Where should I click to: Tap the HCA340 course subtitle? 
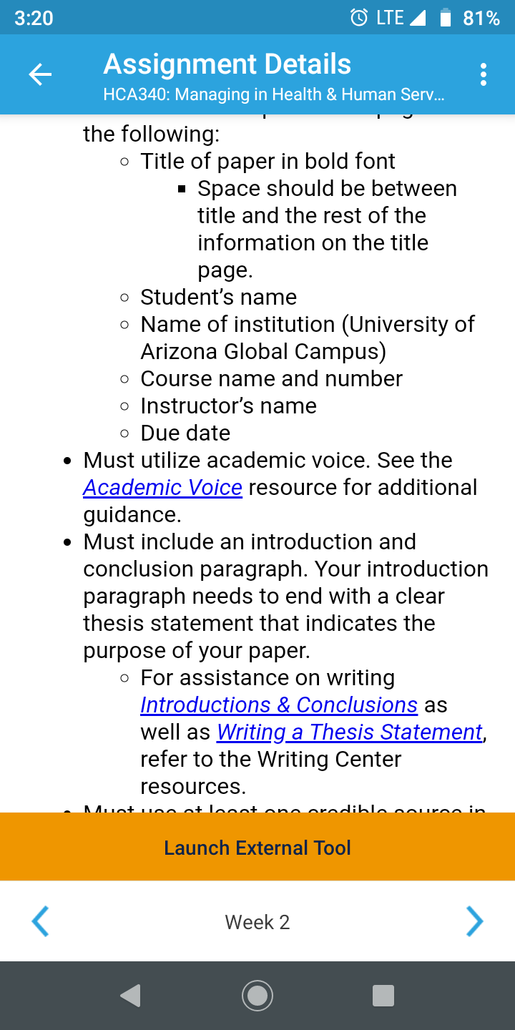pyautogui.click(x=273, y=95)
